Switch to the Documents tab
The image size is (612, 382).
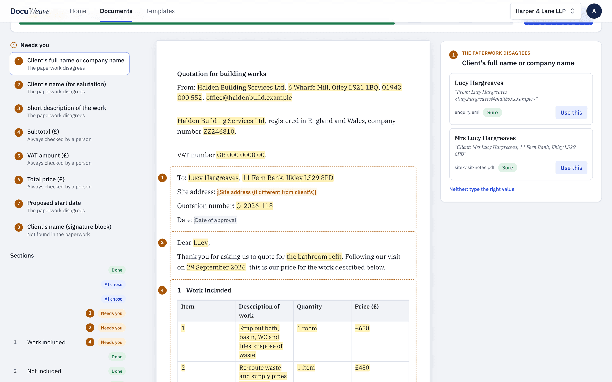[x=116, y=11]
